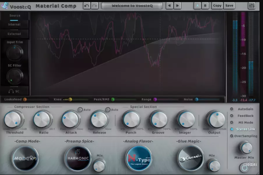Enable the AutoGain option
This screenshot has width=263, height=175.
point(232,109)
